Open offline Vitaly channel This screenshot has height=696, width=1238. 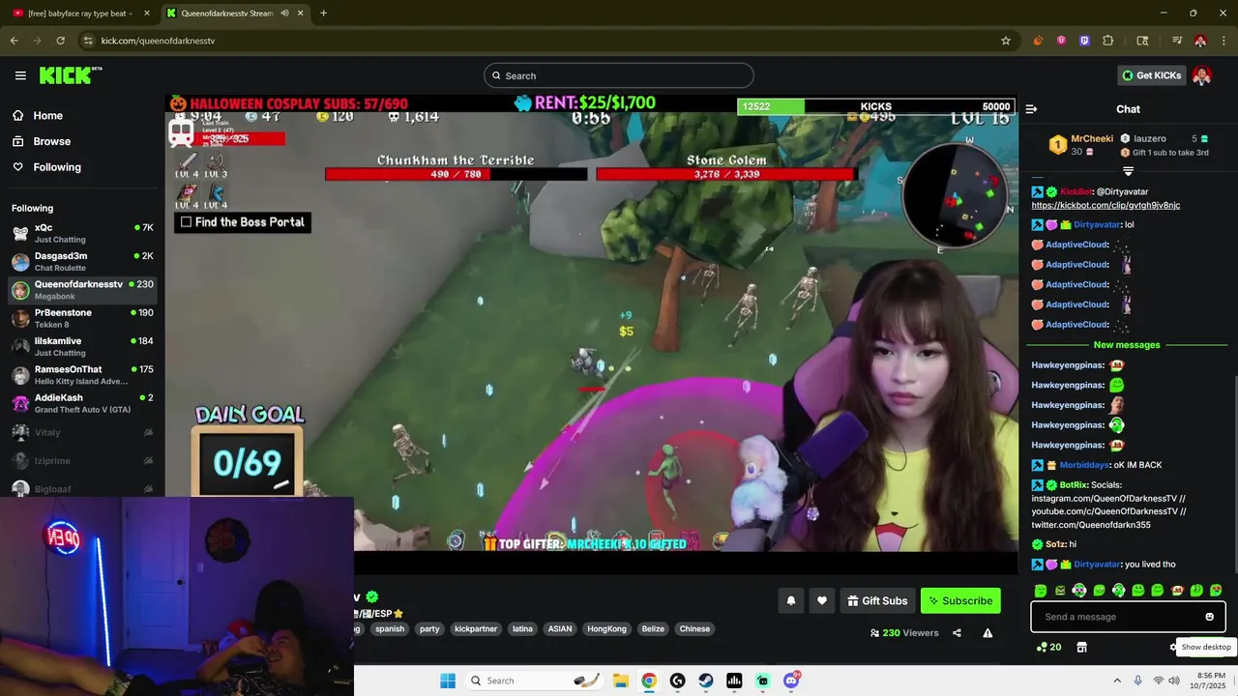point(82,432)
